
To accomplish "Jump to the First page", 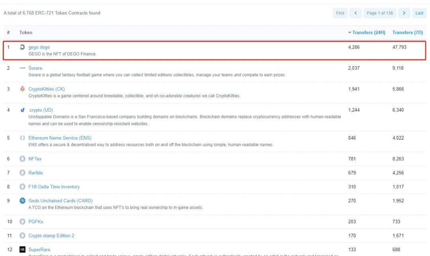I will tap(340, 13).
